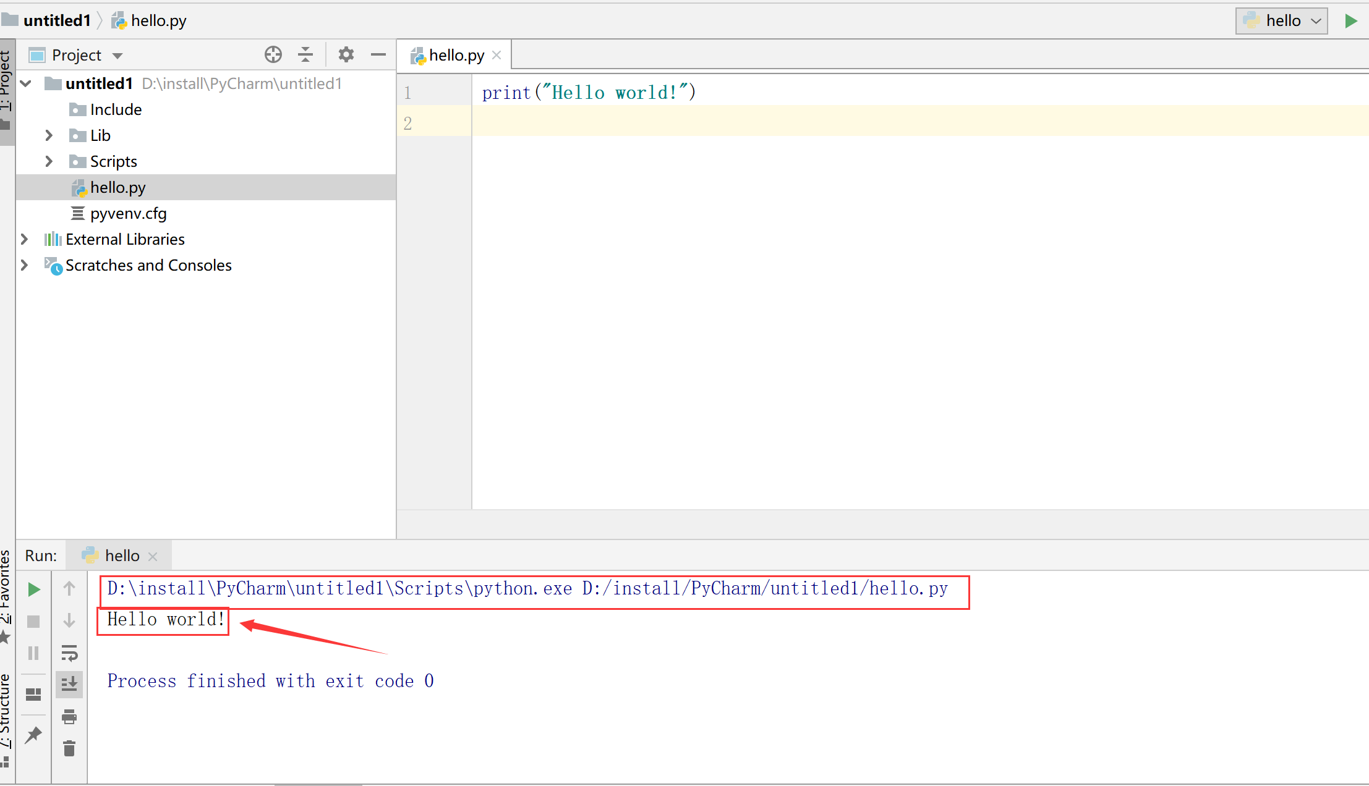The width and height of the screenshot is (1369, 786).
Task: Click 'Process finished with exit code 0' text
Action: (x=271, y=681)
